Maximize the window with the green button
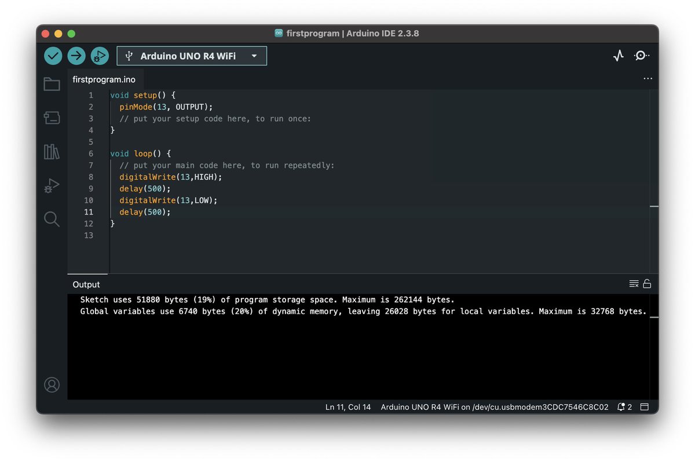The height and width of the screenshot is (462, 695). point(71,34)
